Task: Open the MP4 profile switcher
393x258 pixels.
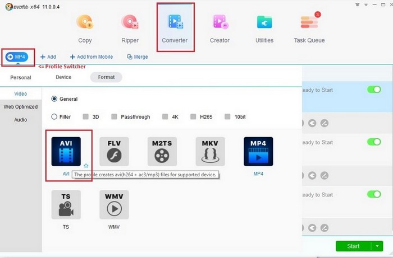Action: [x=17, y=57]
